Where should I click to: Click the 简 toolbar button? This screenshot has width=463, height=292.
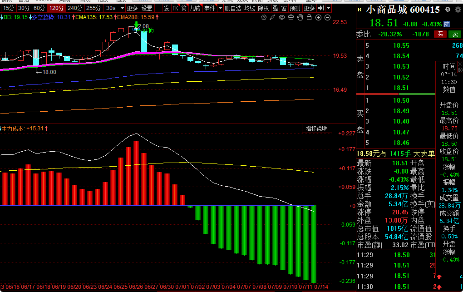(184, 8)
